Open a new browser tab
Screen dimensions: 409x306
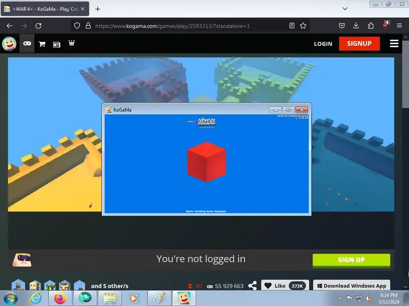[97, 9]
